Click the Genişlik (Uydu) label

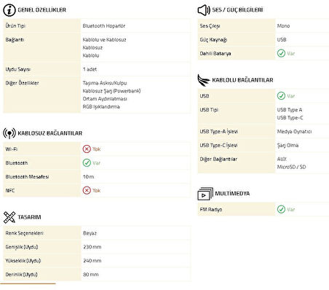[x=22, y=247]
